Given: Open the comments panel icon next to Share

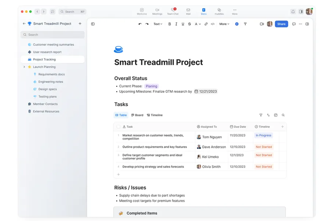Looking at the screenshot, I should (x=293, y=24).
